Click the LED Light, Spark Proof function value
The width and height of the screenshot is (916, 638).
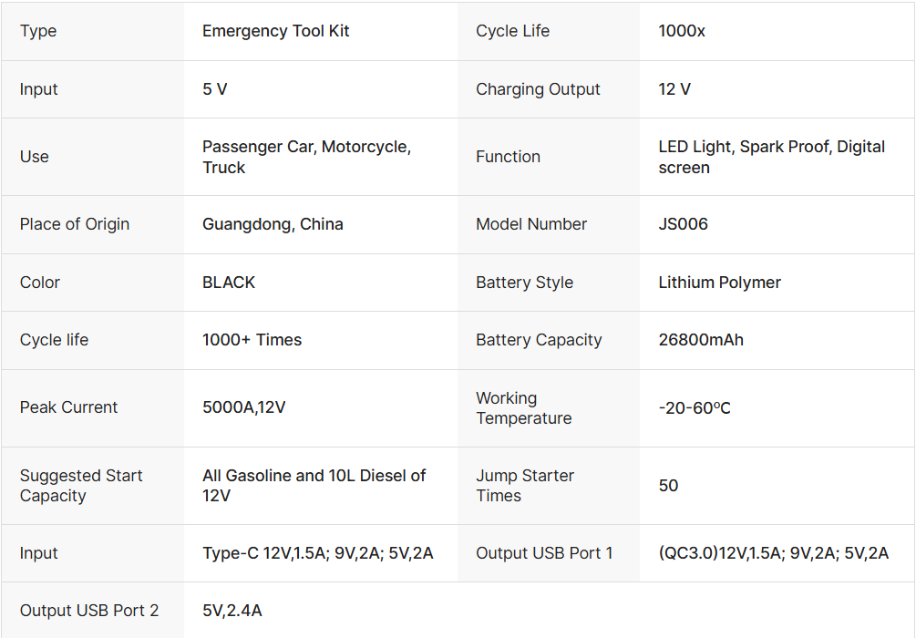point(771,157)
